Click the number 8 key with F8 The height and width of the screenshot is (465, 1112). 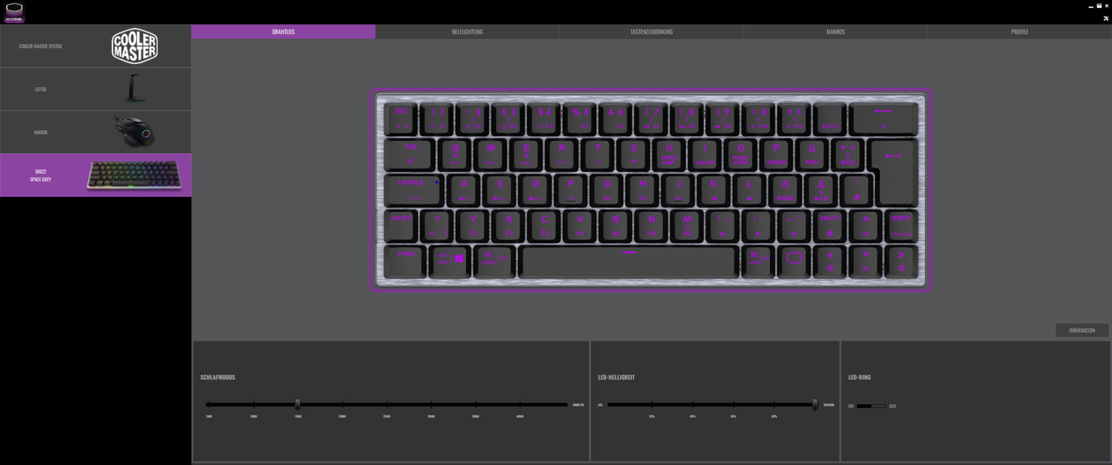click(x=687, y=118)
